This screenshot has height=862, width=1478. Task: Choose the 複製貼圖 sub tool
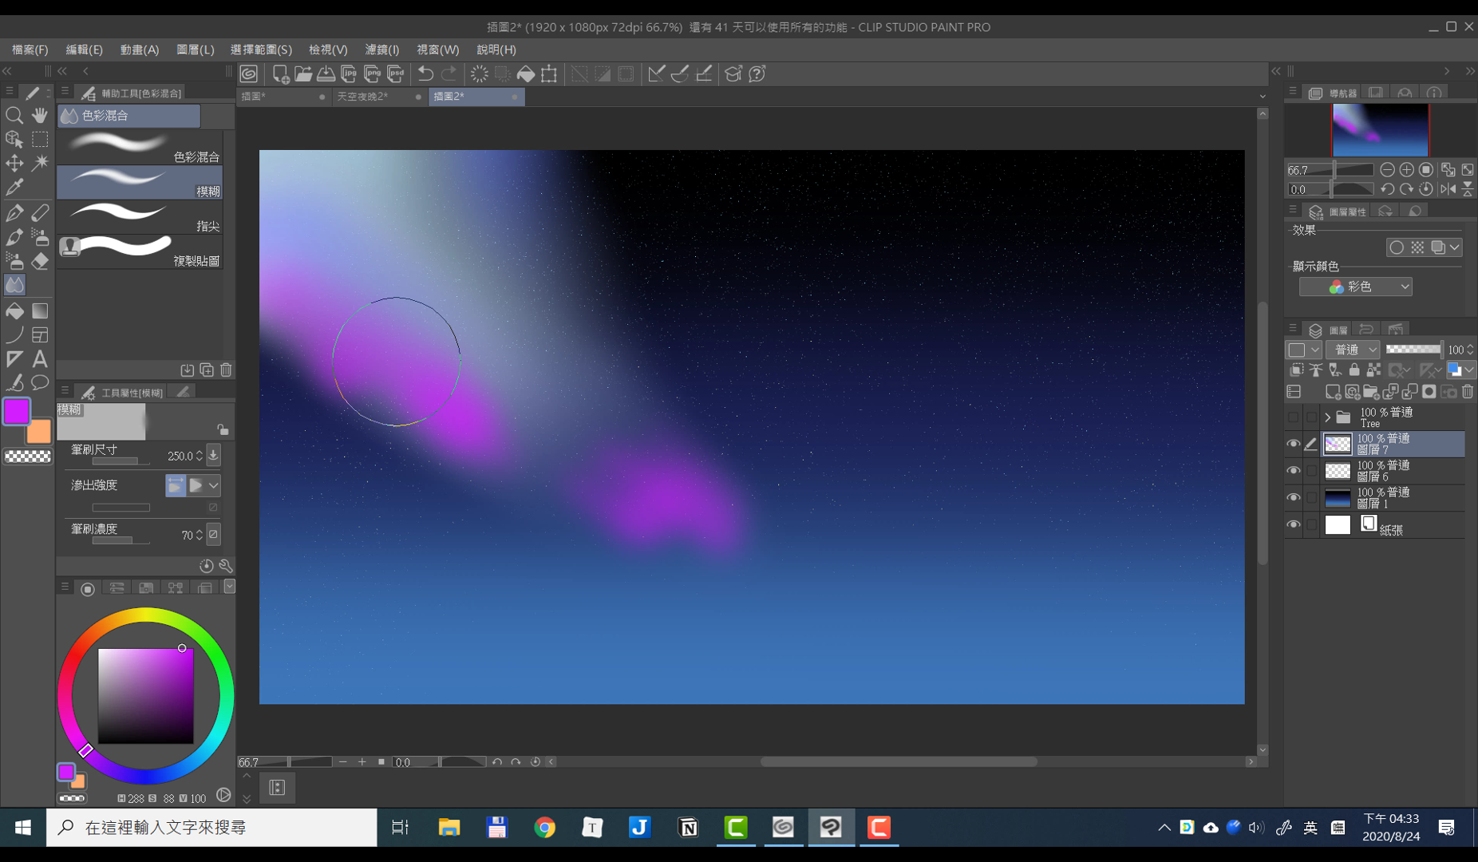[140, 251]
